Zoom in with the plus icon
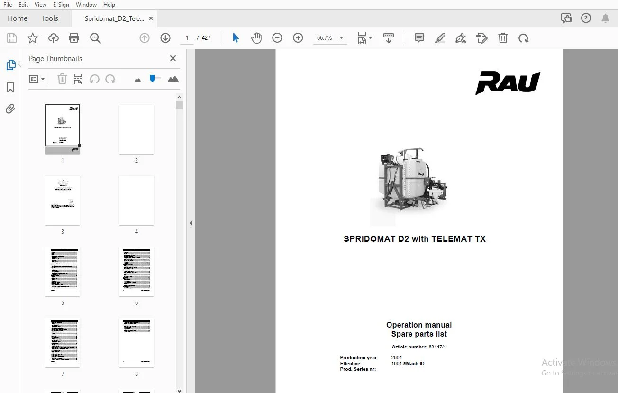 click(x=298, y=38)
